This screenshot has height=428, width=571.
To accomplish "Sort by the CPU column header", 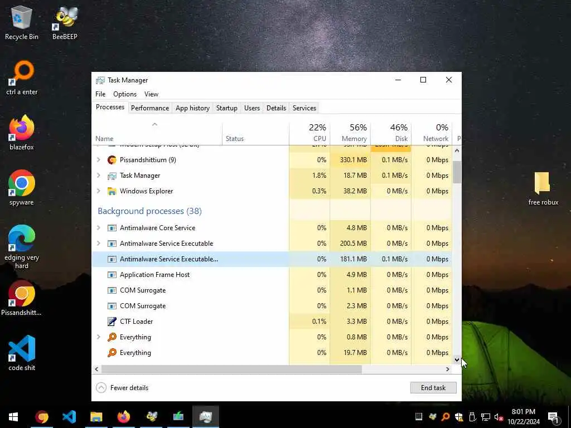I will coord(309,133).
